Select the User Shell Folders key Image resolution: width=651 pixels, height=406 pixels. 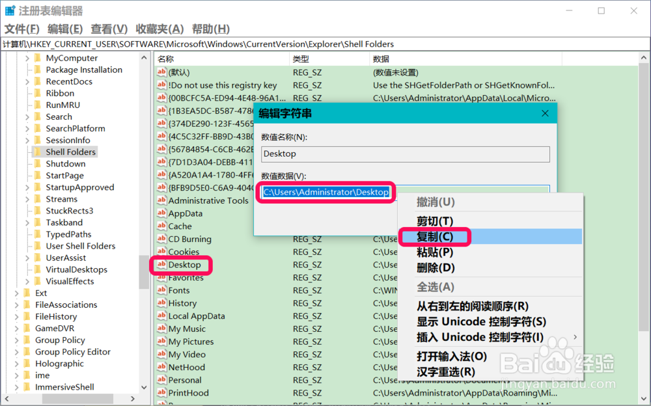pyautogui.click(x=81, y=246)
